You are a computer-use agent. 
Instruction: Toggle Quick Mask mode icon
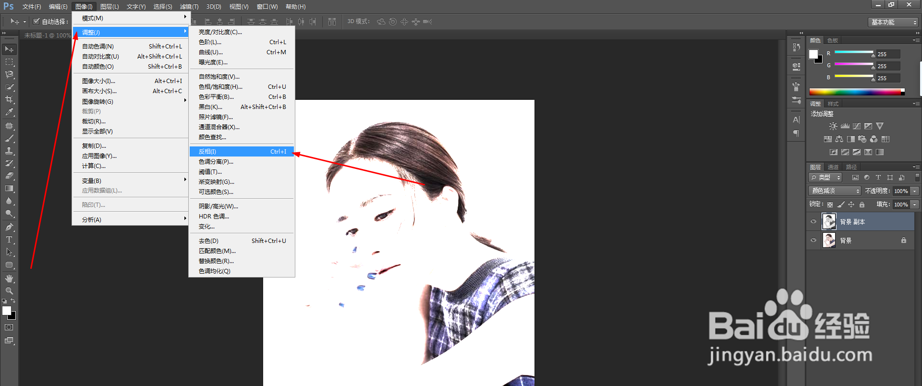click(9, 327)
